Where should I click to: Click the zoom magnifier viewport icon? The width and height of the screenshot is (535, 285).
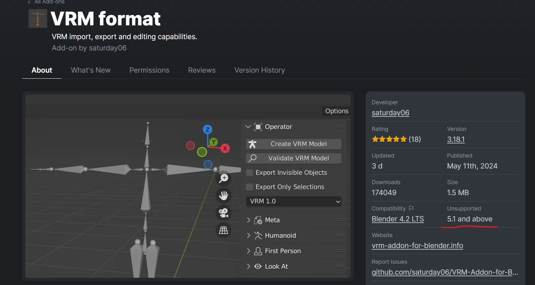coord(224,178)
